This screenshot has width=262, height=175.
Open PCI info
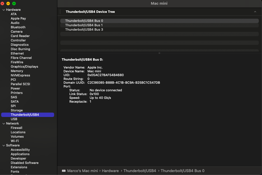tap(13, 80)
